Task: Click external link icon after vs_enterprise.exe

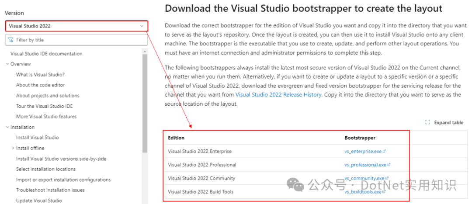Action: [384, 151]
